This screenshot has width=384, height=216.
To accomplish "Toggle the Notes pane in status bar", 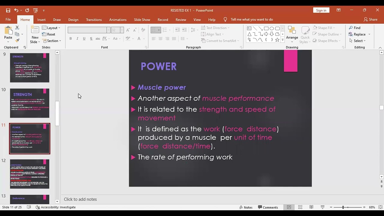I will coord(246,207).
